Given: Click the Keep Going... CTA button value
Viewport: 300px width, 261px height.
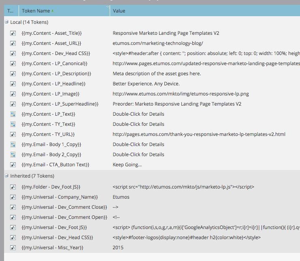Looking at the screenshot, I should [127, 165].
